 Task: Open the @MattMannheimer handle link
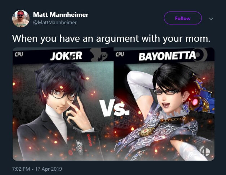coord(55,23)
